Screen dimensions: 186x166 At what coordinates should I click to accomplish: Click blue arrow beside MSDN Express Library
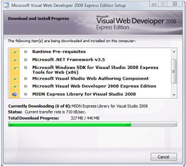point(15,94)
